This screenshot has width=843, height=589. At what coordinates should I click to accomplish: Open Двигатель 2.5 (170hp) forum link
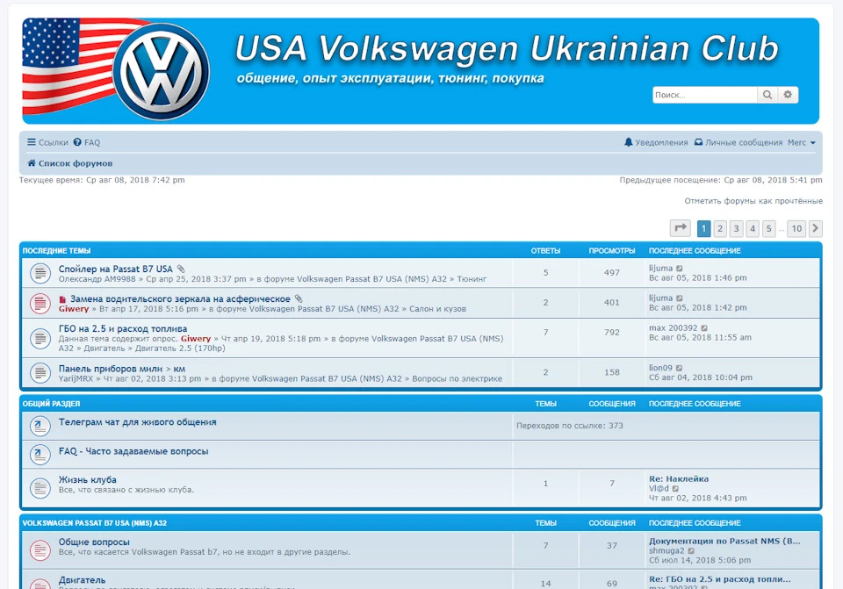click(180, 348)
